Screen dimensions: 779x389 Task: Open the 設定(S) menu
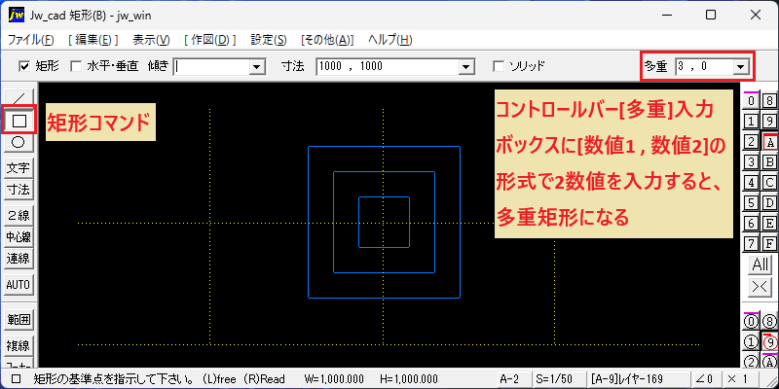tap(269, 40)
